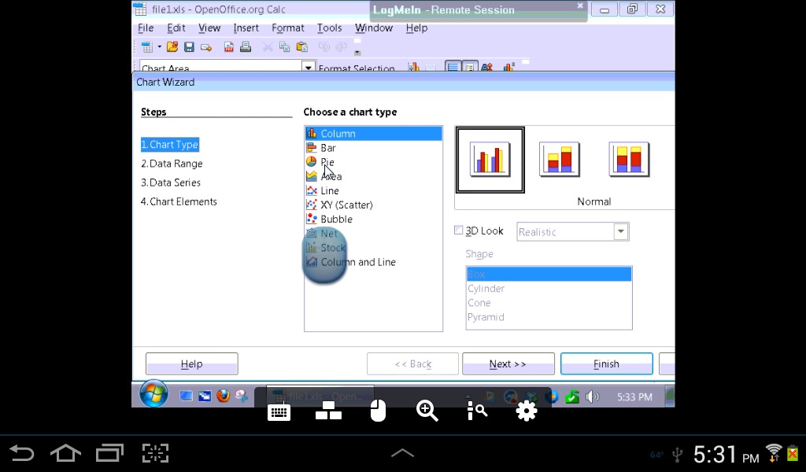This screenshot has width=806, height=472.
Task: Toggle the horizontal grids toolbar icon
Action: (x=453, y=68)
